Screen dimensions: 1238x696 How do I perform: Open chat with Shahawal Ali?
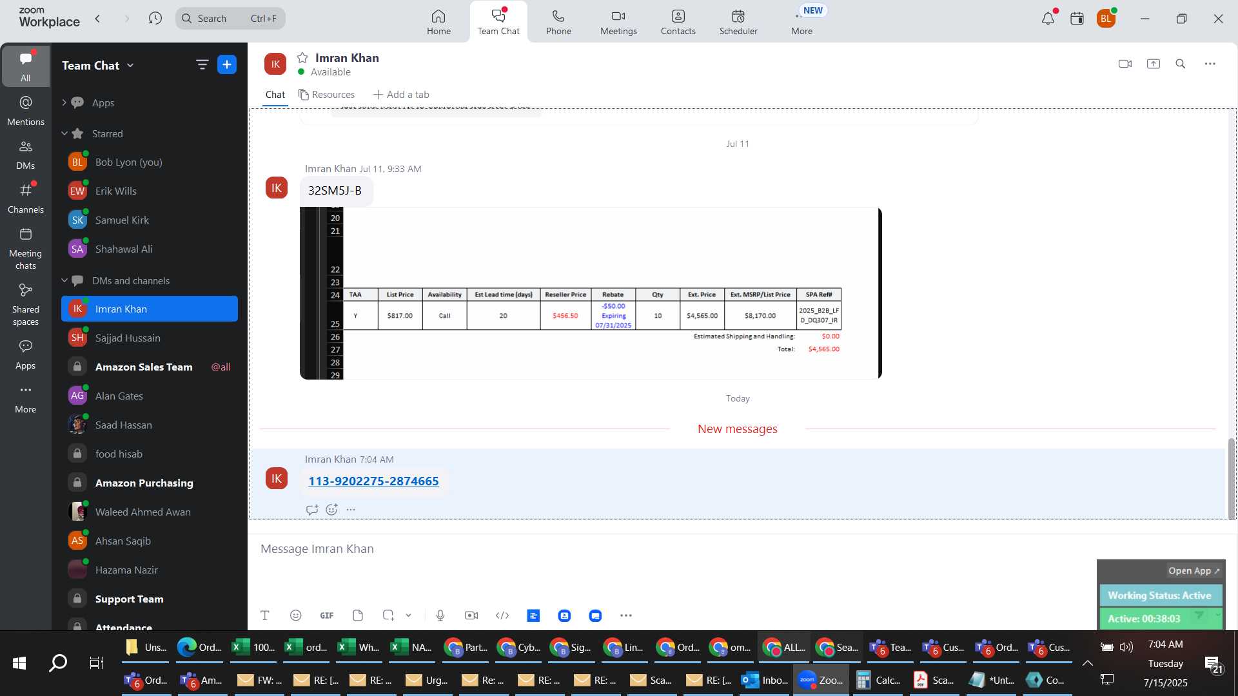pyautogui.click(x=150, y=249)
